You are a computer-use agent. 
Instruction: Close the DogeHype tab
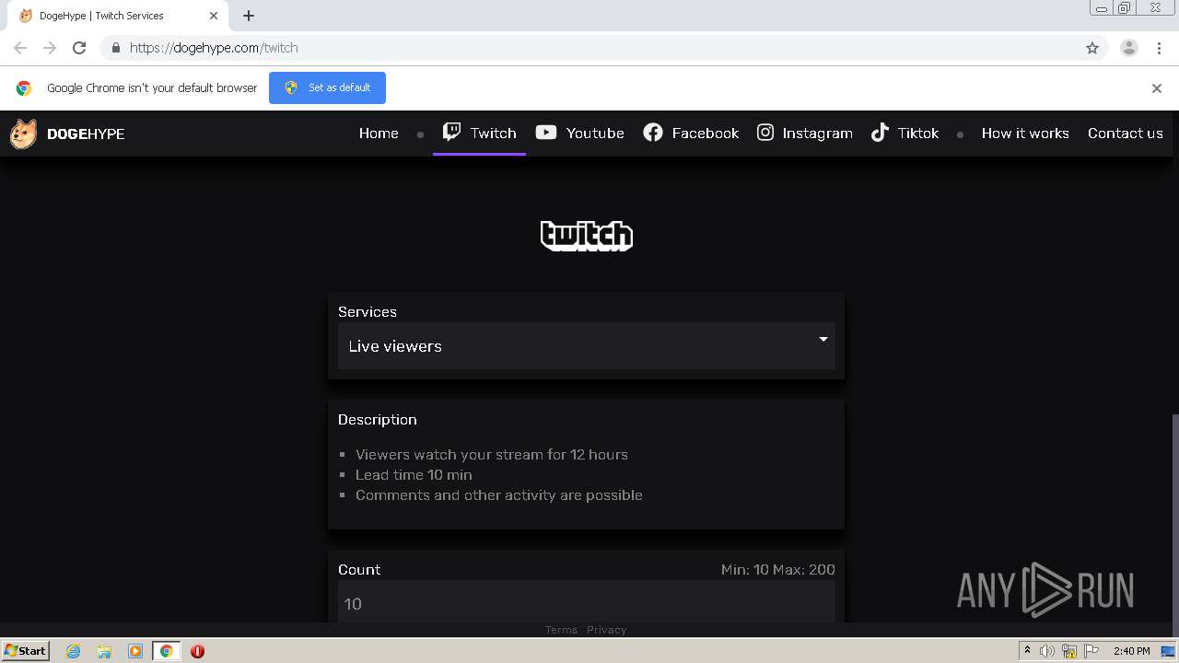[x=214, y=16]
